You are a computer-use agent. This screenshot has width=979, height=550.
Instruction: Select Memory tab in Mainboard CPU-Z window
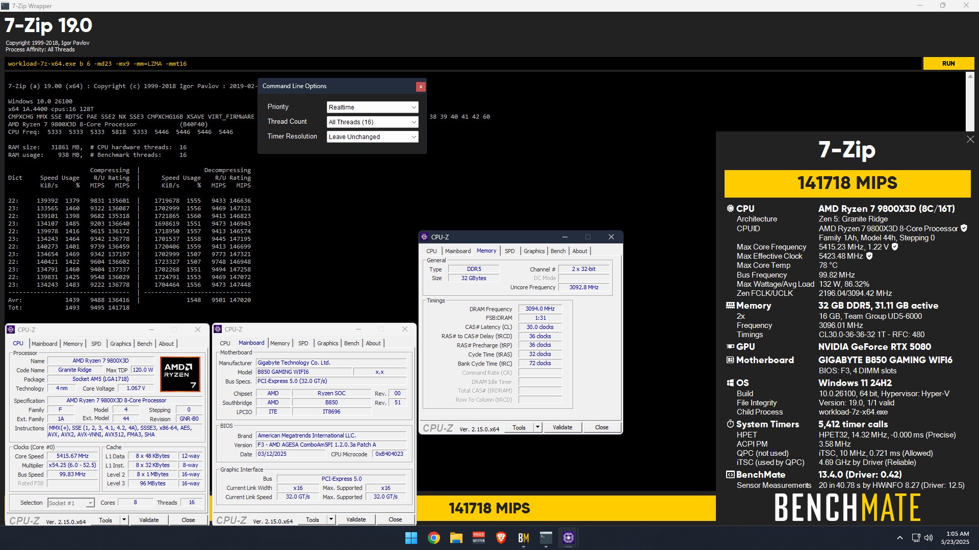tap(280, 343)
